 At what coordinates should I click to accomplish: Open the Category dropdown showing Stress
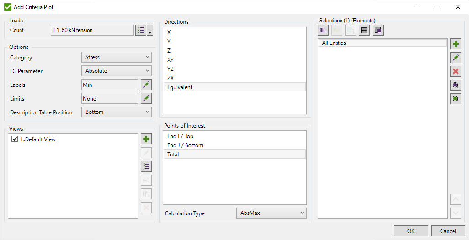coord(116,57)
